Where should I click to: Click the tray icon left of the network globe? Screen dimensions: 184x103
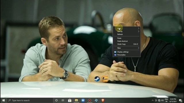click(156, 100)
